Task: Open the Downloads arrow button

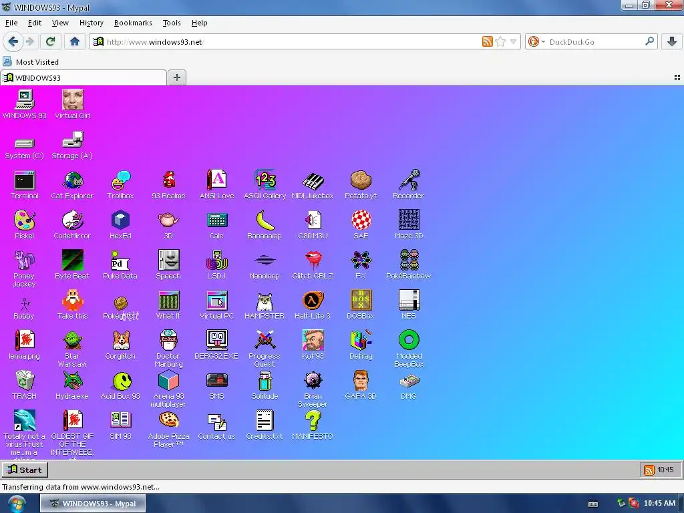Action: [672, 41]
